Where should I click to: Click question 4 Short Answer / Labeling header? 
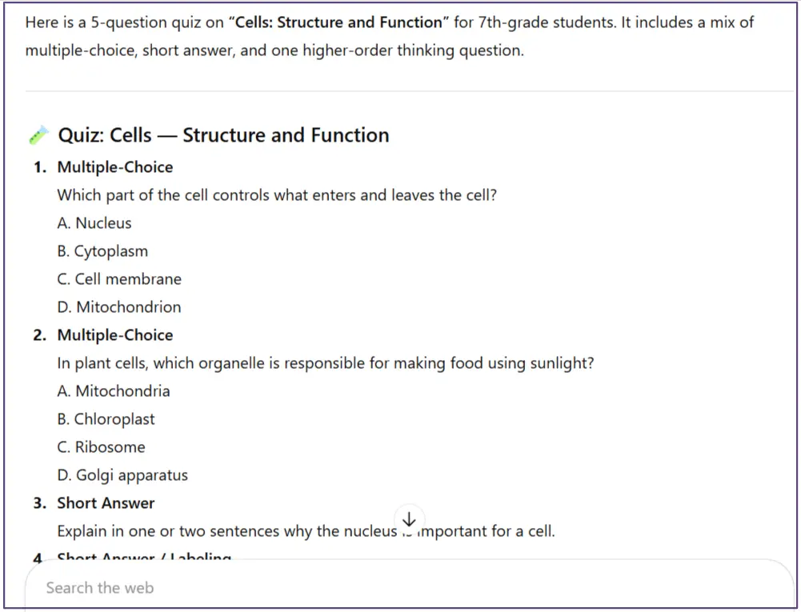pyautogui.click(x=144, y=558)
